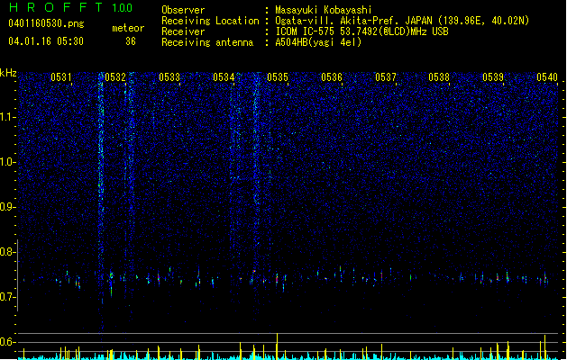Click the kHz axis unit label

(8, 73)
